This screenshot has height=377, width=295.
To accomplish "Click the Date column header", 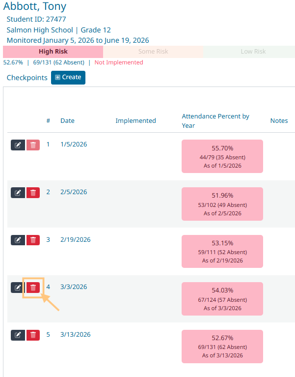I will 67,121.
